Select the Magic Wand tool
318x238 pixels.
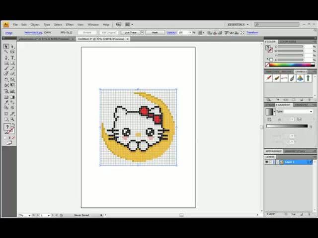click(x=6, y=52)
